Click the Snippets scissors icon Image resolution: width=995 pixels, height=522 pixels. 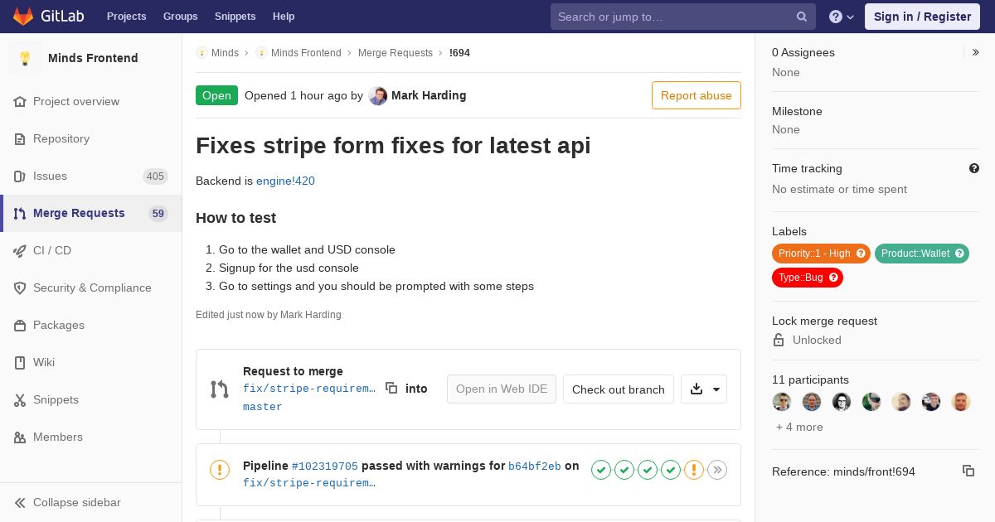tap(20, 399)
